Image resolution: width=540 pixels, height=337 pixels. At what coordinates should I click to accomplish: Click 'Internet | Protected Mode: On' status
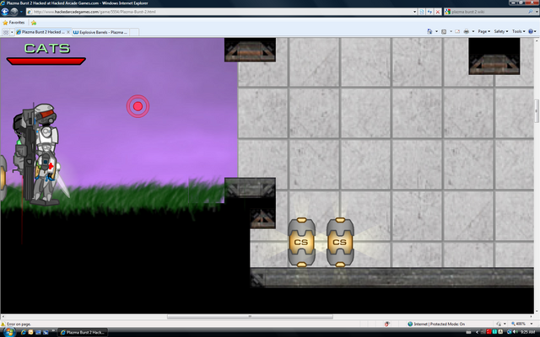[436, 324]
